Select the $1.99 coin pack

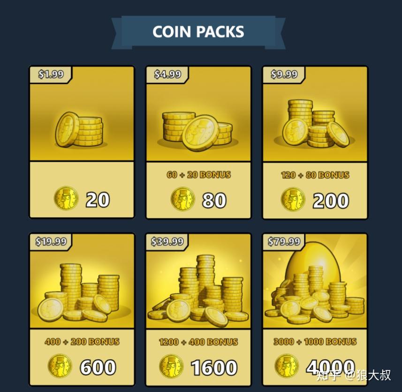coord(82,142)
